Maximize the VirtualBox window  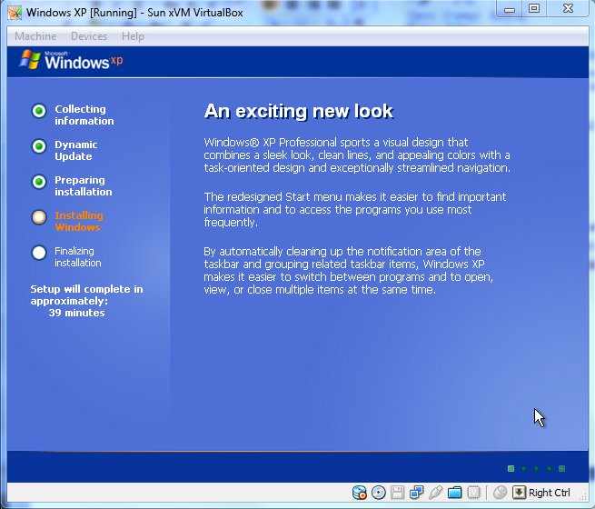pyautogui.click(x=534, y=9)
